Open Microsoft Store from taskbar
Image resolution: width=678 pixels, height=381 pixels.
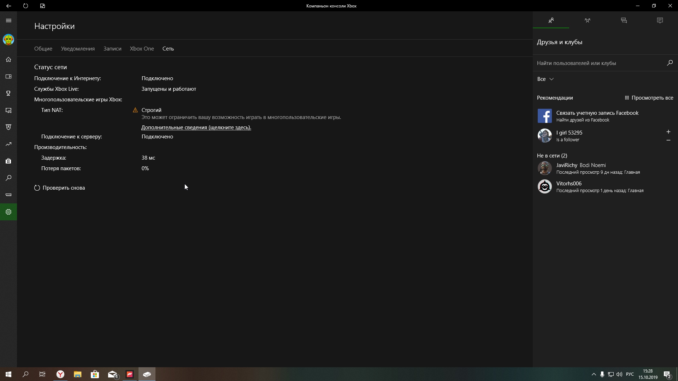click(x=95, y=374)
